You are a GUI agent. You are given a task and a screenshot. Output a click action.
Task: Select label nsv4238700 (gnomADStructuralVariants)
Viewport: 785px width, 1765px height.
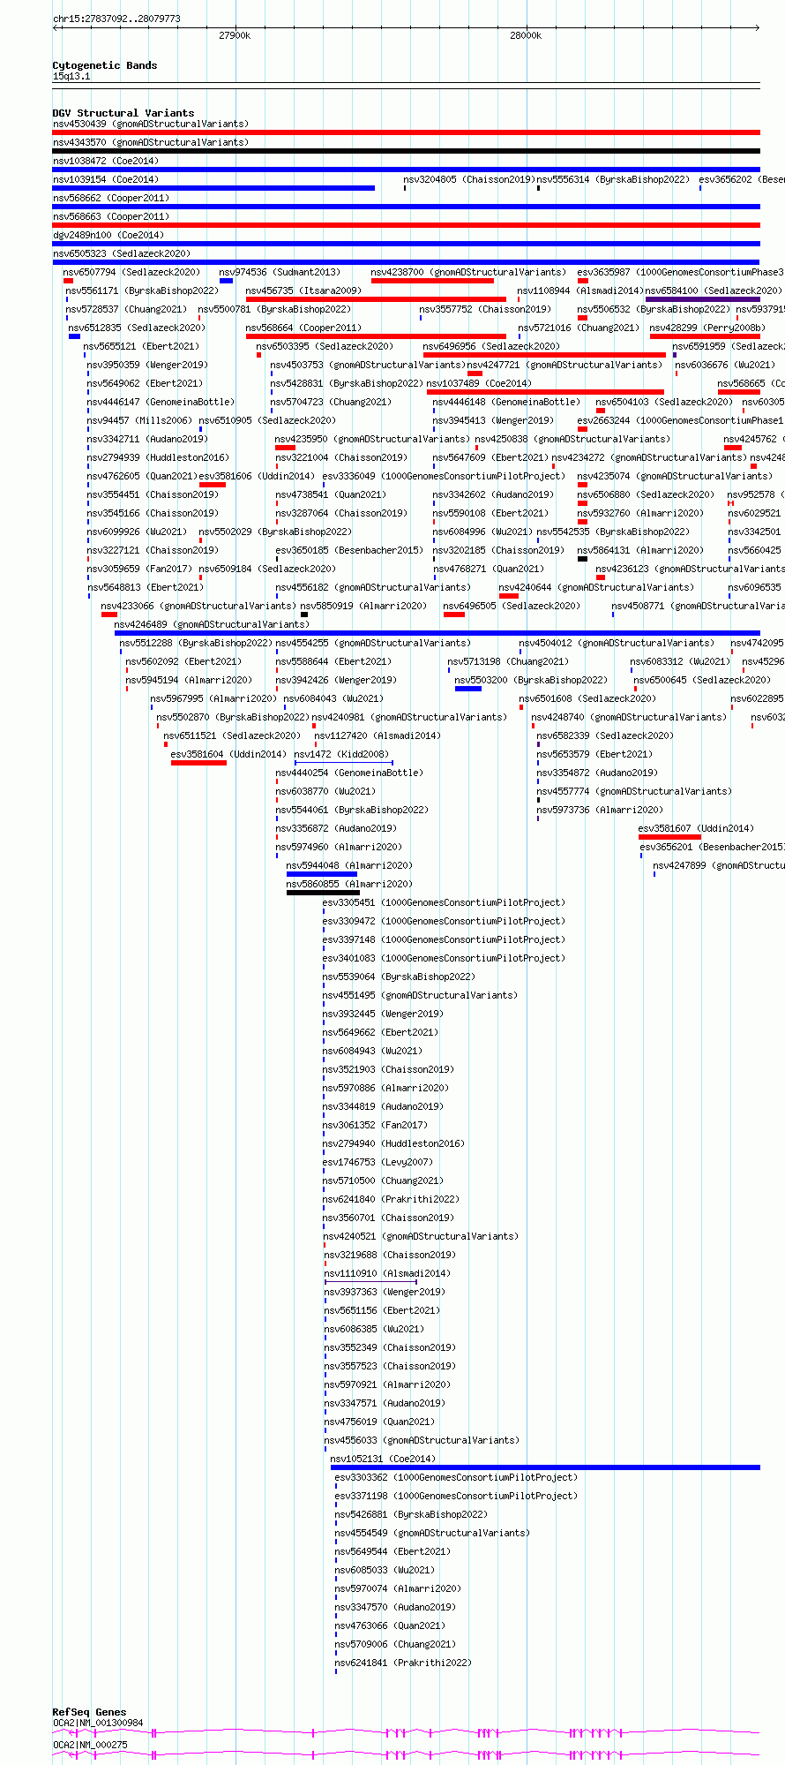tap(468, 273)
